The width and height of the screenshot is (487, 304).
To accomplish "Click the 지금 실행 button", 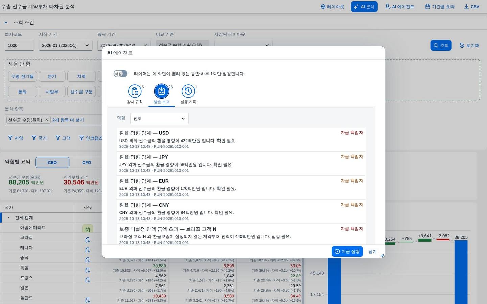I will point(347,251).
